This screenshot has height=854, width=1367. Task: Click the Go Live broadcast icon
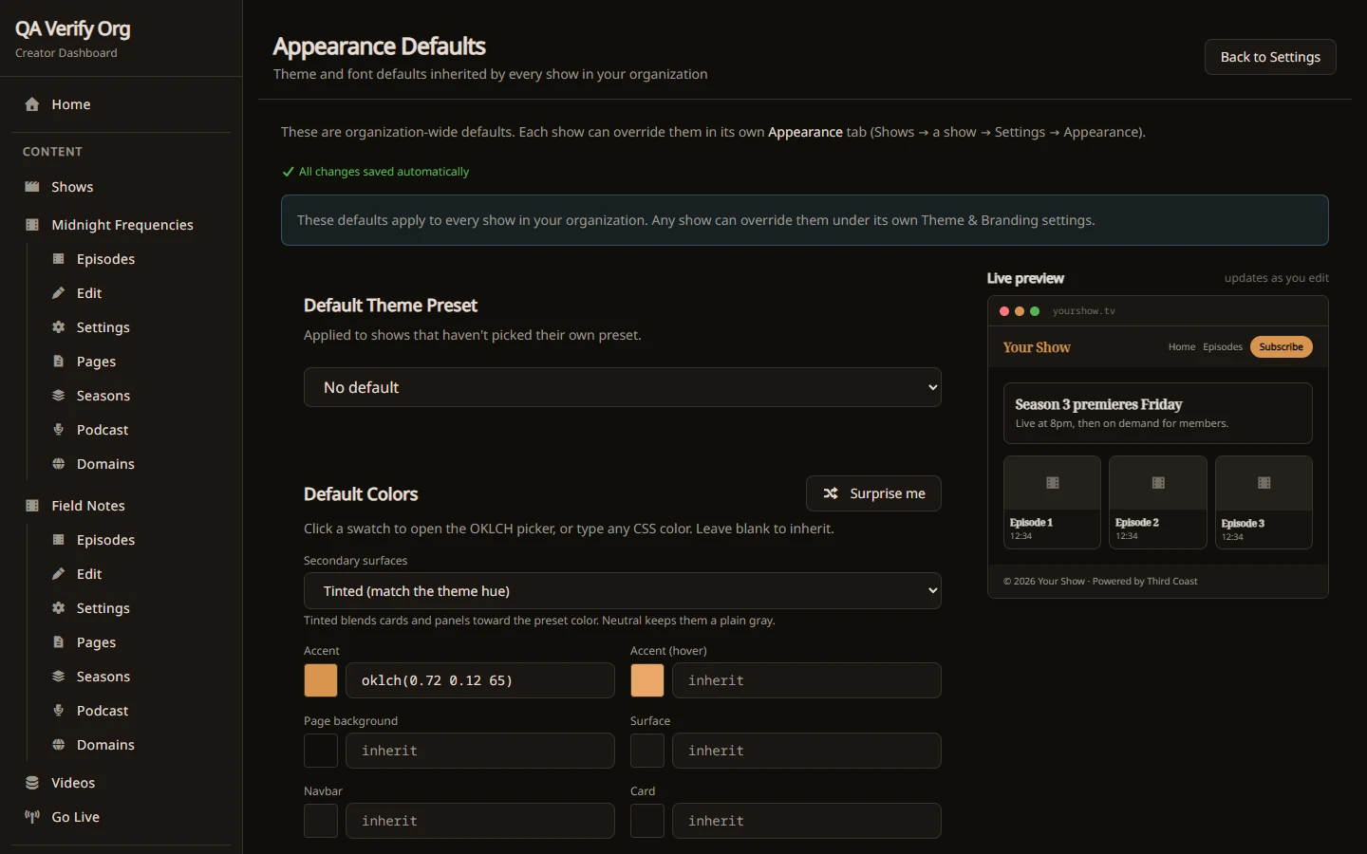tap(32, 817)
